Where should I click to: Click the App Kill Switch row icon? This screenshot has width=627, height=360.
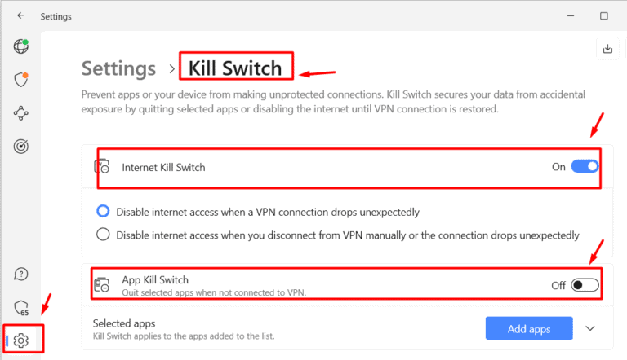point(103,284)
